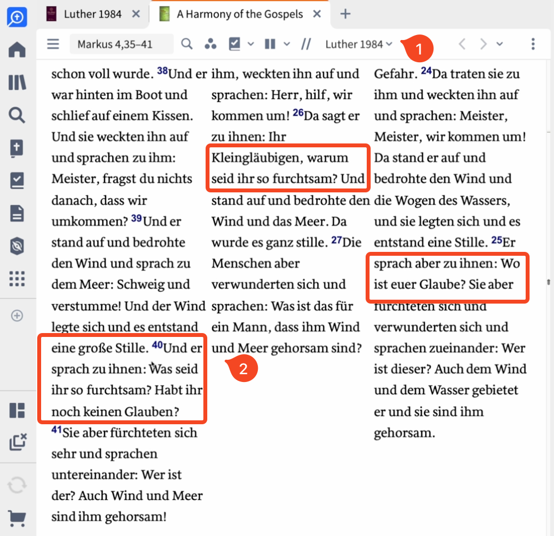This screenshot has width=554, height=536.
Task: Switch to the Luther 1984 tab
Action: (x=92, y=13)
